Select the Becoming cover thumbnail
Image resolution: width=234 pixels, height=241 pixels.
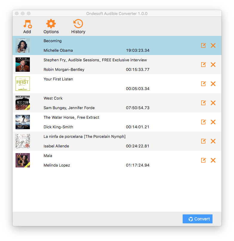pyautogui.click(x=23, y=45)
